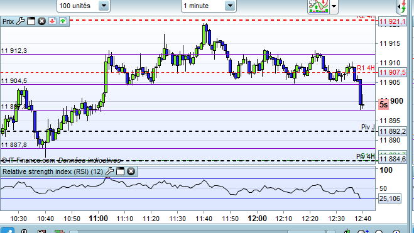Click the Relative strength index (RSI) label
Viewport: 414px width, 233px height.
53,172
